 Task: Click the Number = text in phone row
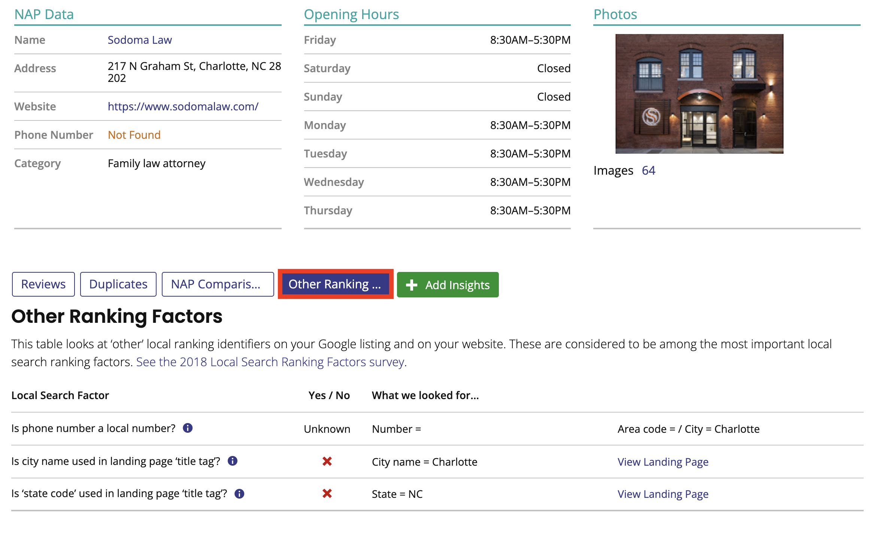click(396, 429)
